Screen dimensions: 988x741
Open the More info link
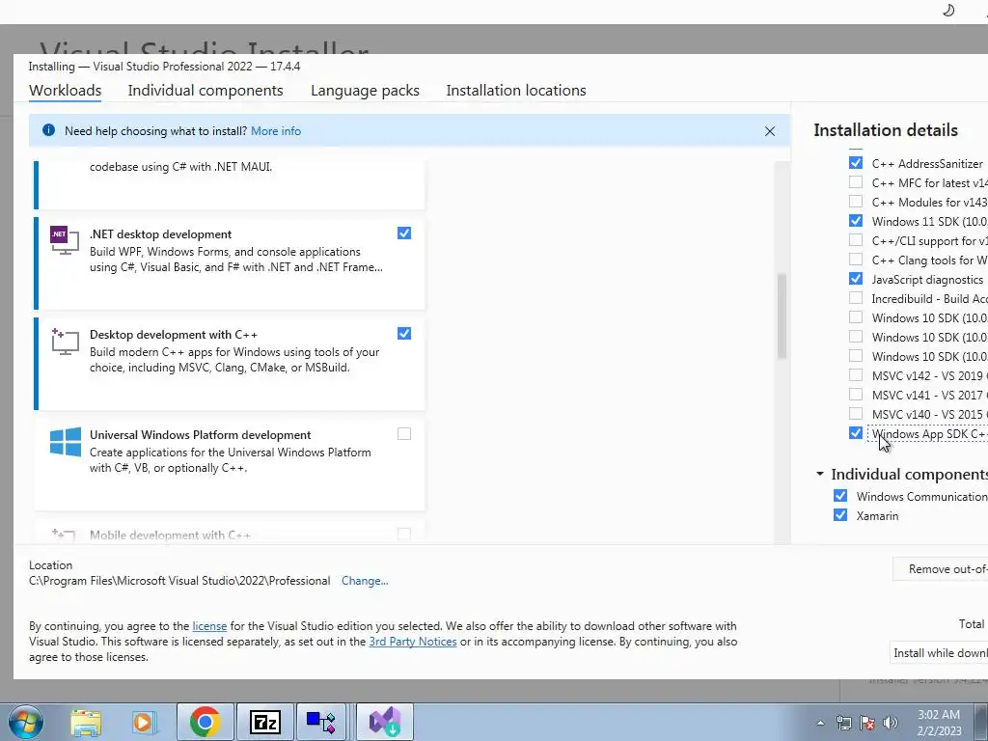276,131
